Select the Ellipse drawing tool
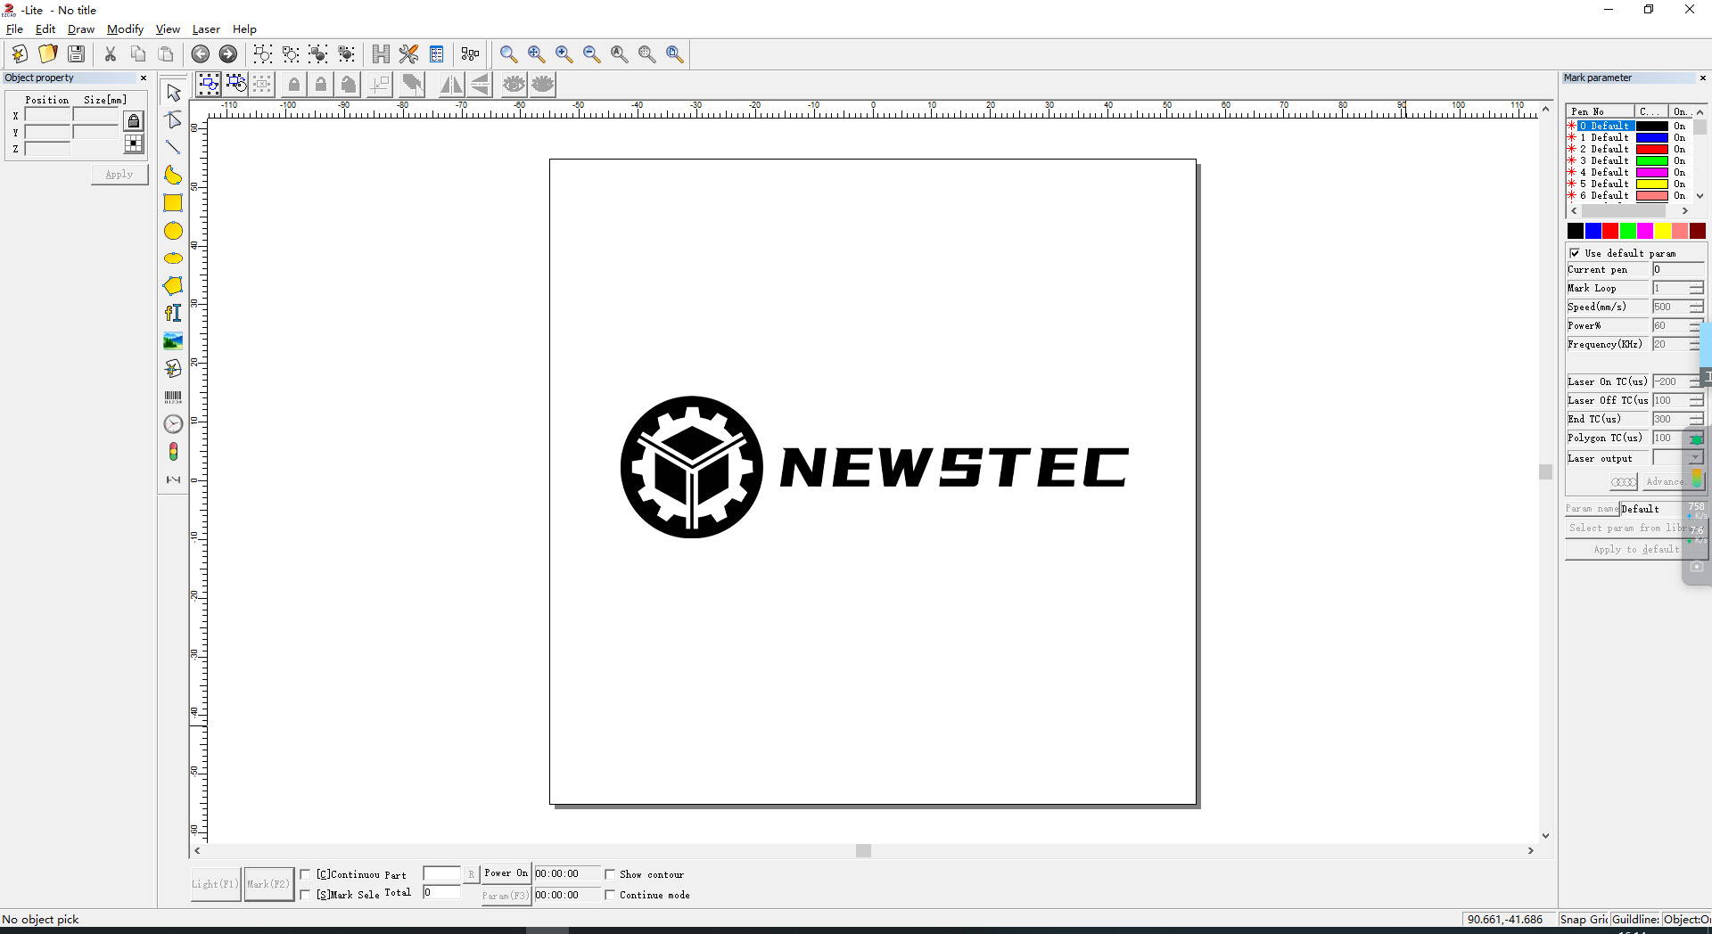 click(173, 258)
